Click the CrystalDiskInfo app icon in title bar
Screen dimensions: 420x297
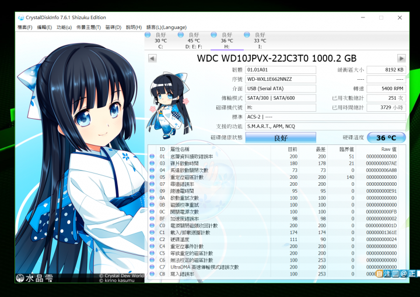(x=20, y=17)
